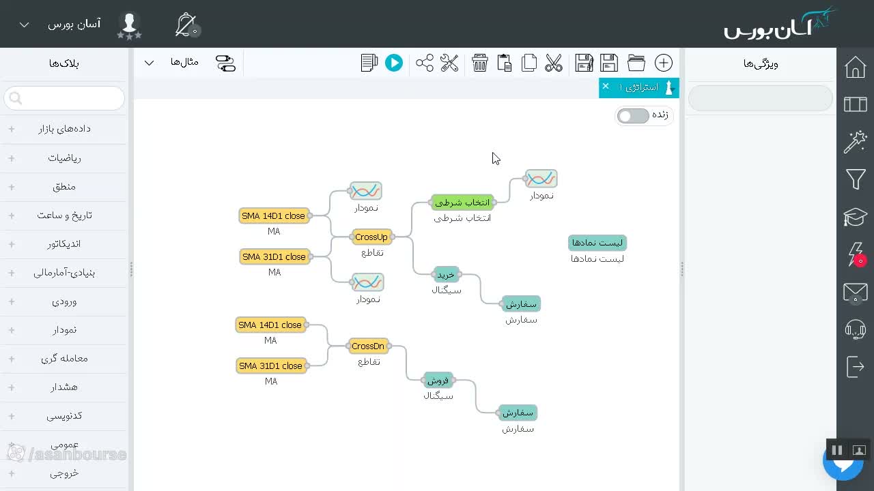The width and height of the screenshot is (874, 491).
Task: Click the share graph icon in toolbar
Action: coord(425,63)
